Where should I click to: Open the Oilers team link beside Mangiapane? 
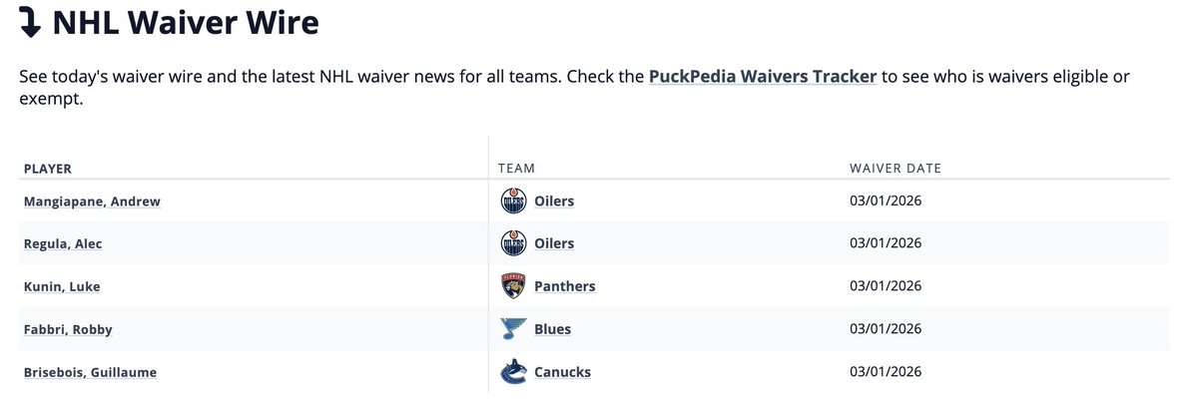click(554, 202)
